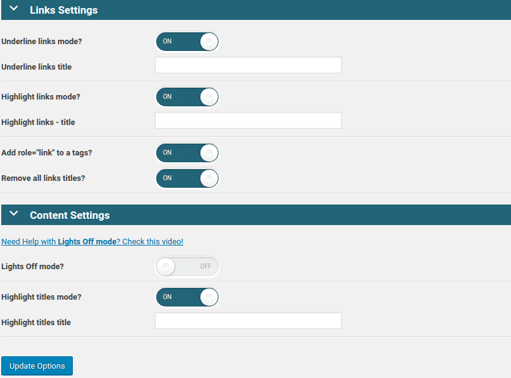This screenshot has width=511, height=378.
Task: Click the "Lights Off mode?" label text
Action: [32, 267]
